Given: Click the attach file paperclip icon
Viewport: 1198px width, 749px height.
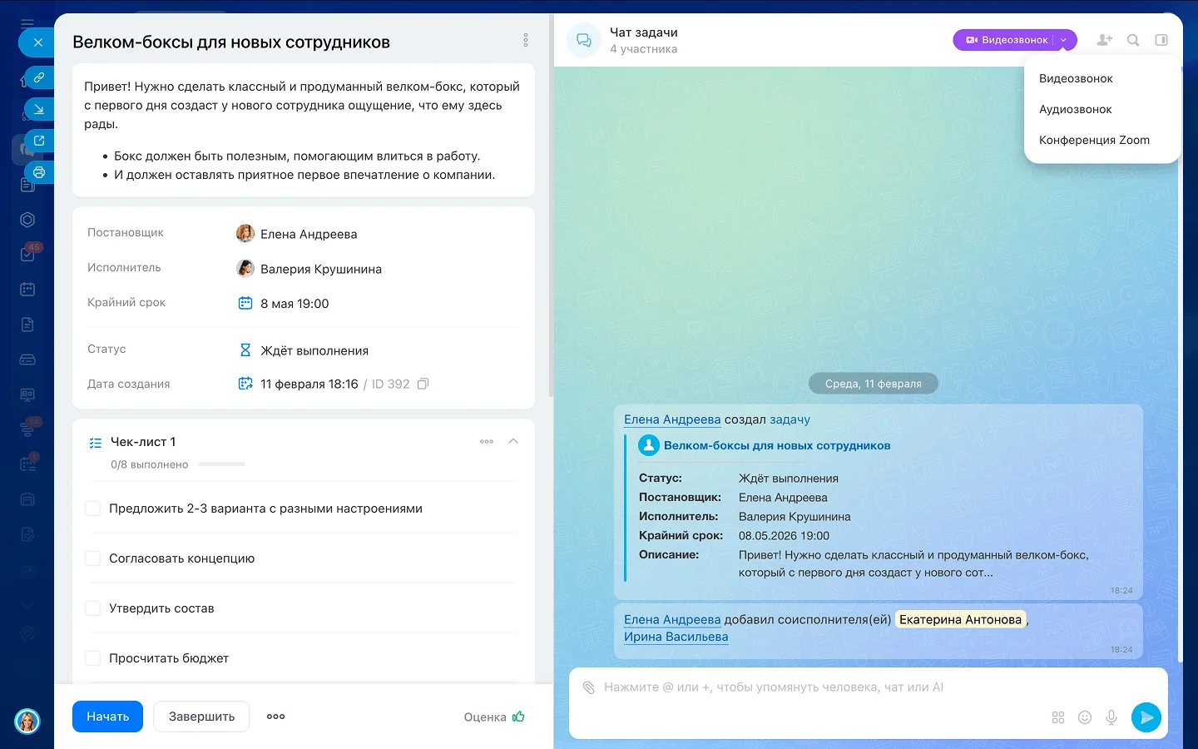Looking at the screenshot, I should (x=589, y=687).
